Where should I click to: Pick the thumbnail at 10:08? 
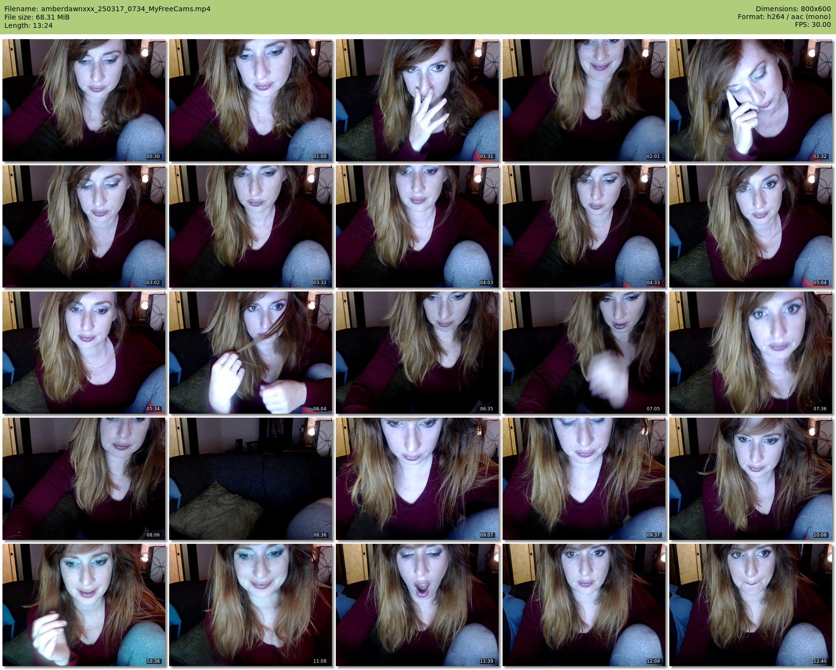[x=751, y=479]
